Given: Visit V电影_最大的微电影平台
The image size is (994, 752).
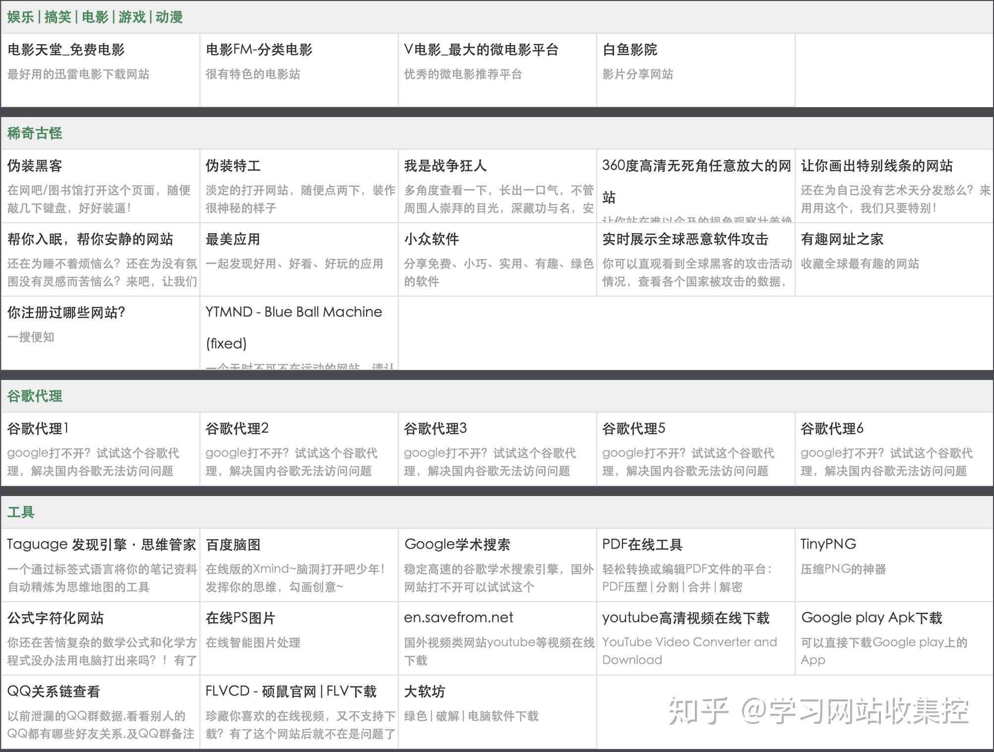Looking at the screenshot, I should pos(481,50).
